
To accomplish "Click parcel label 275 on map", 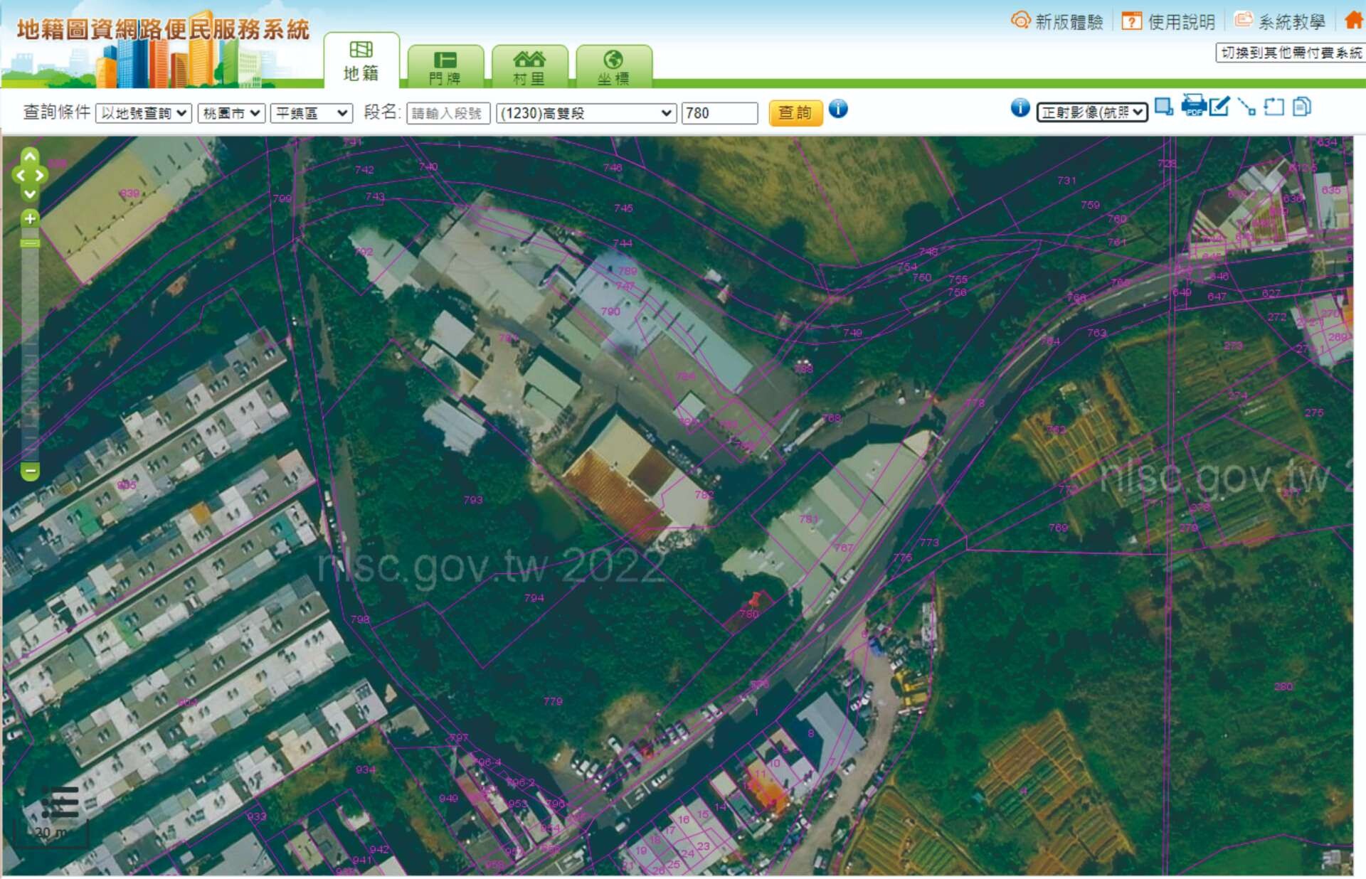I will pos(1314,412).
